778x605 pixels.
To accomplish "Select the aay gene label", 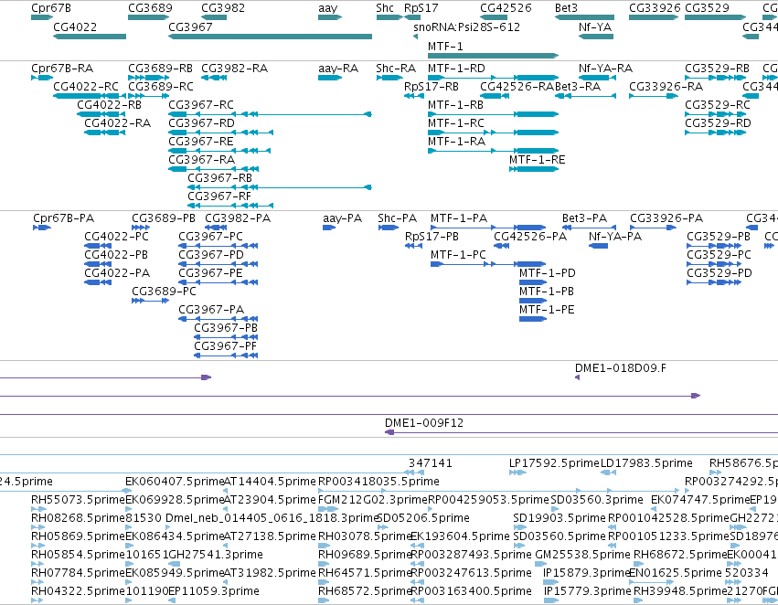I will [328, 8].
